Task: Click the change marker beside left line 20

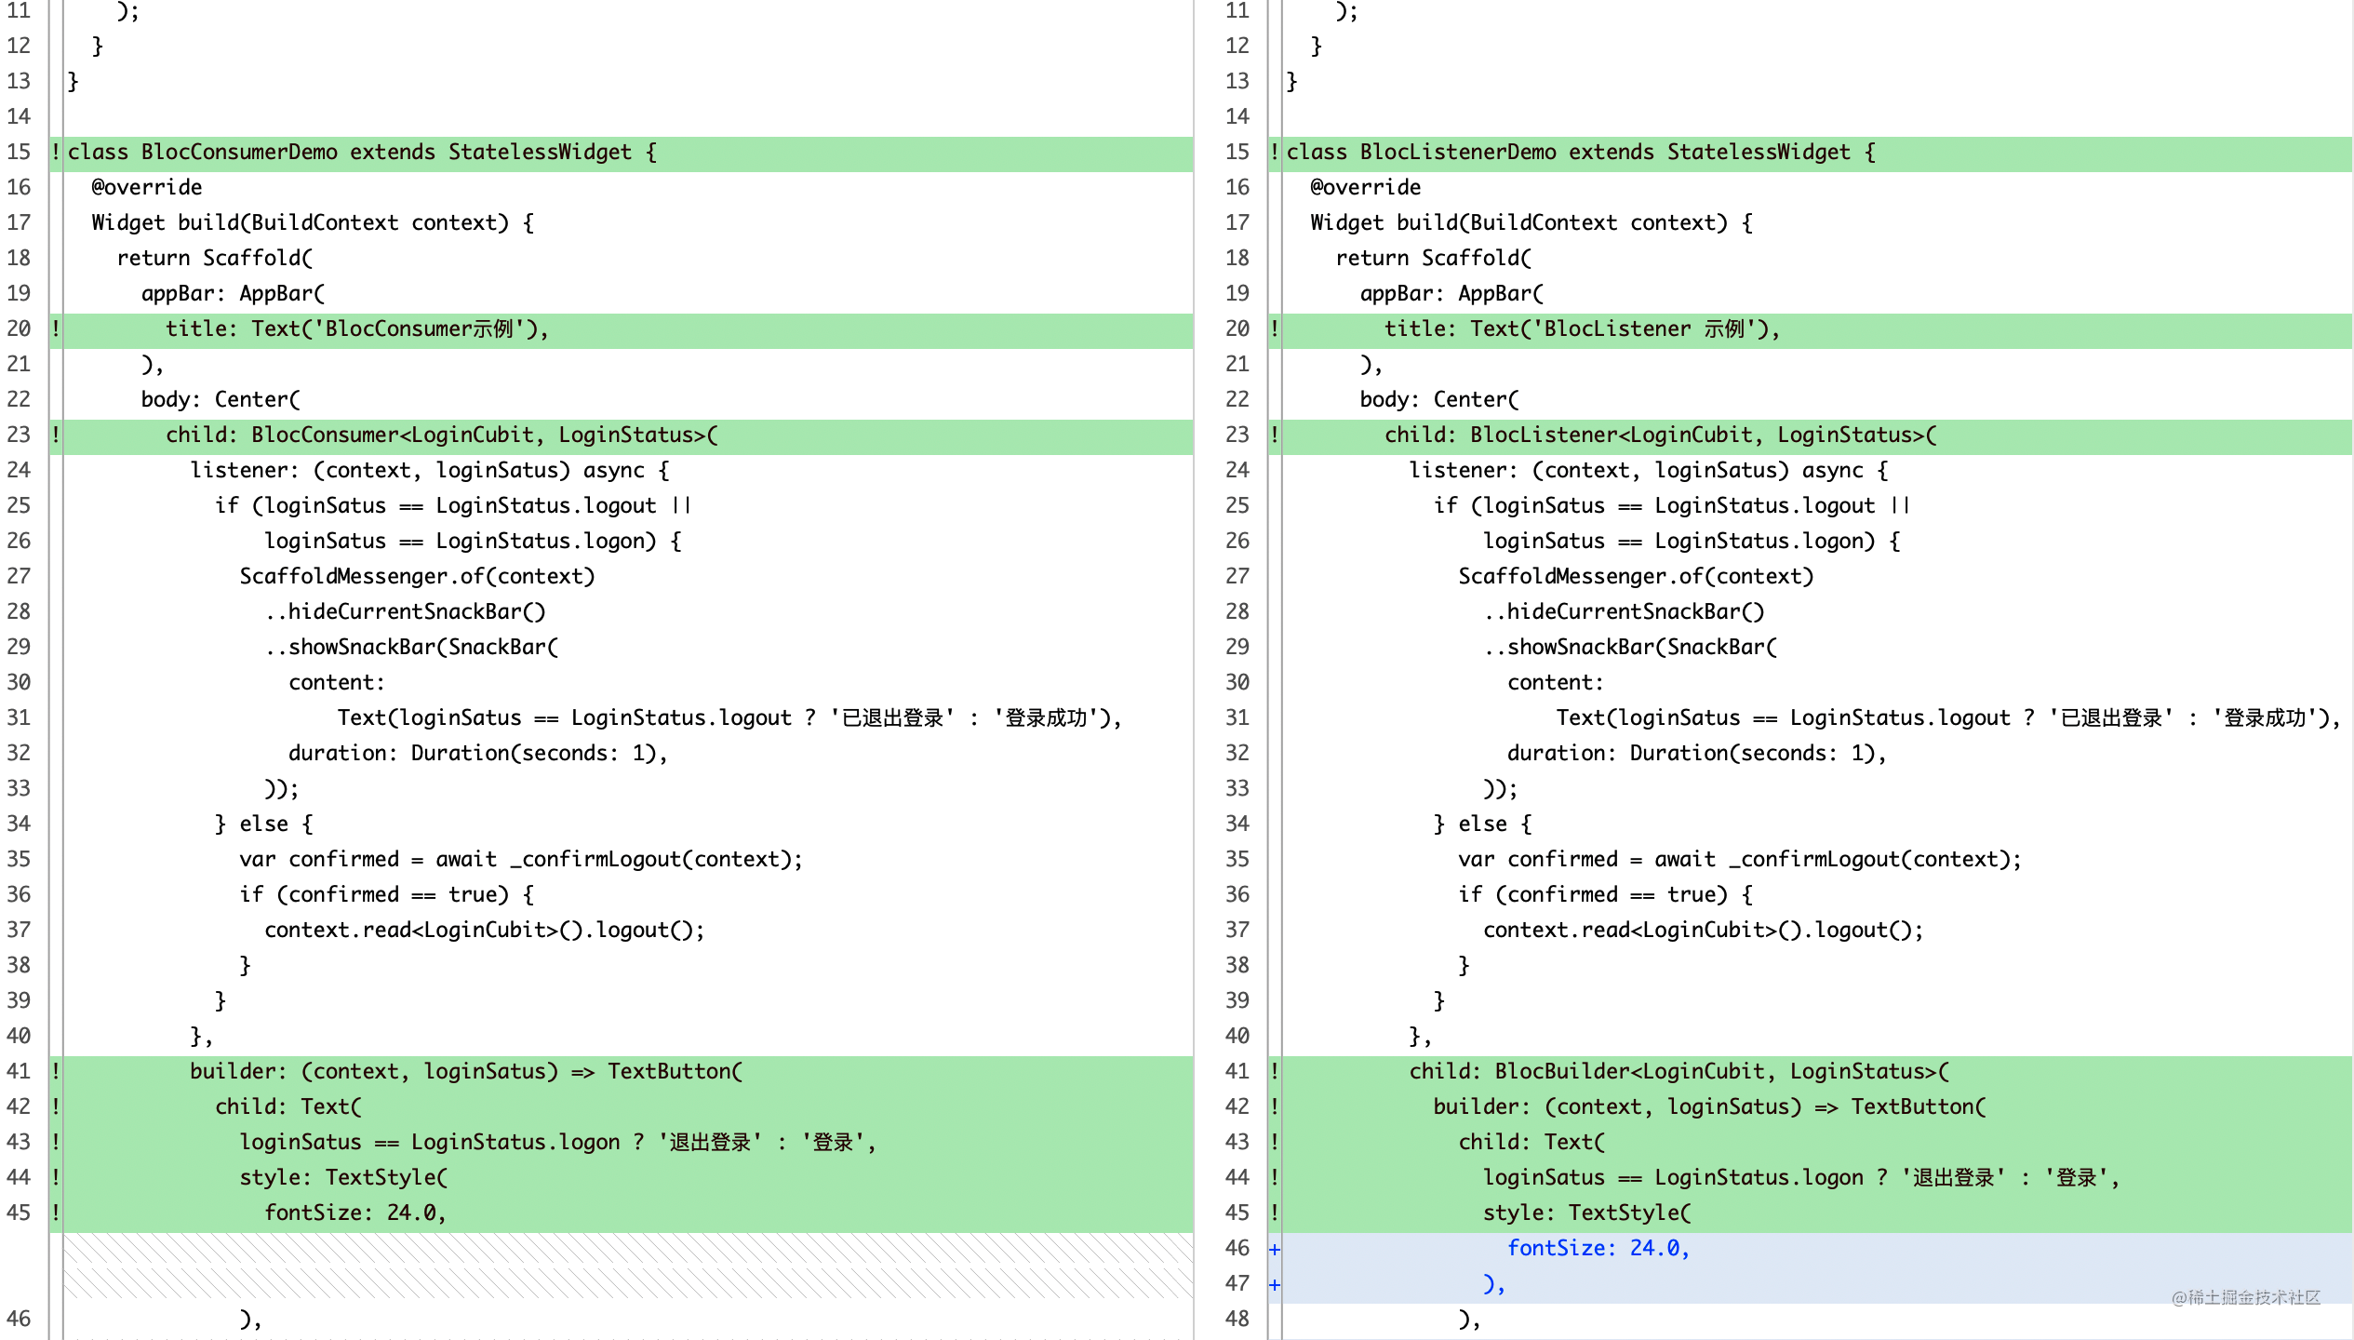Action: point(56,328)
